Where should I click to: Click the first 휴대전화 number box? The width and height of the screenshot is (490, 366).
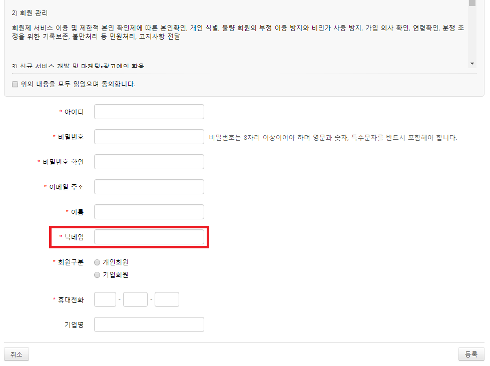tap(105, 299)
